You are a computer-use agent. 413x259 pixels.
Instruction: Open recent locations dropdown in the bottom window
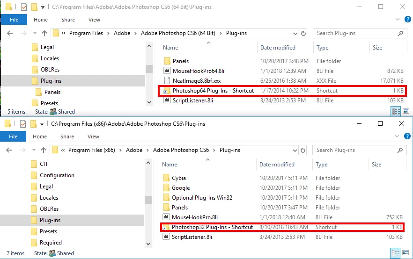click(34, 150)
